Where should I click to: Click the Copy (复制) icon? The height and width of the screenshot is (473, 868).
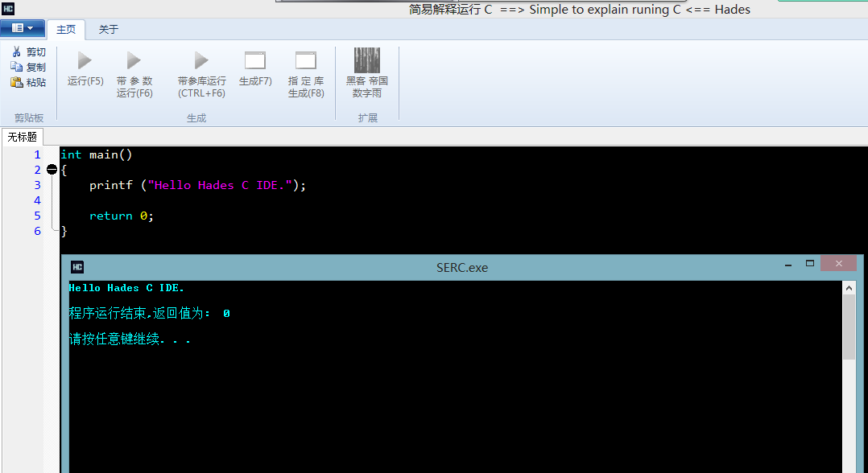[x=17, y=67]
